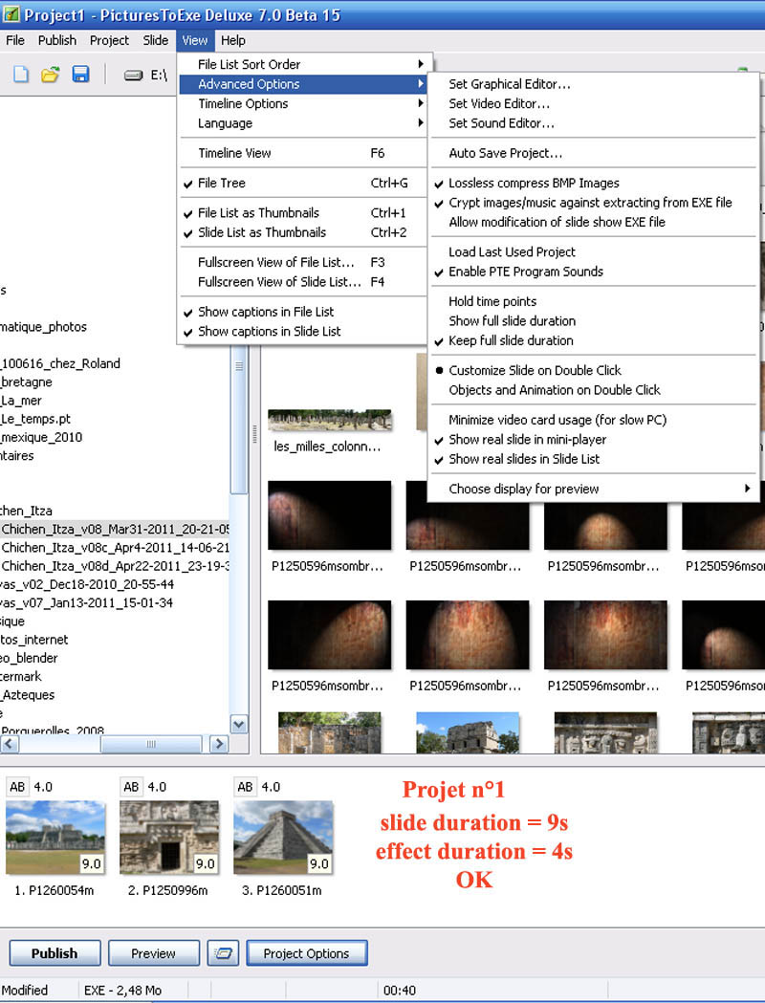Screen dimensions: 765x1003
Task: Open Project Options
Action: [x=306, y=953]
